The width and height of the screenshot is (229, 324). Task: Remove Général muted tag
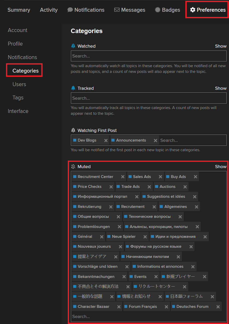(102, 237)
